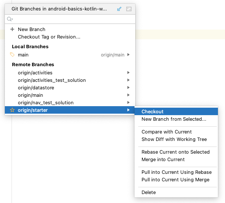225x203 pixels.
Task: Delete the selected remote branch
Action: tap(149, 192)
